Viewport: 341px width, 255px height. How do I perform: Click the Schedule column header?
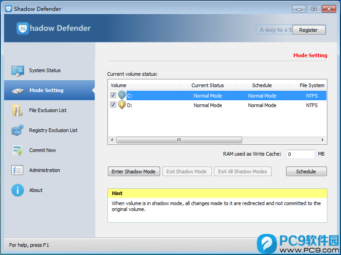click(262, 85)
